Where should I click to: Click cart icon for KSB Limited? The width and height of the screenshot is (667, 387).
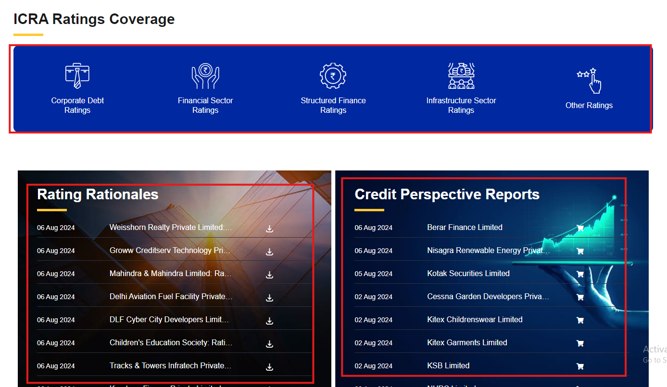pos(580,366)
